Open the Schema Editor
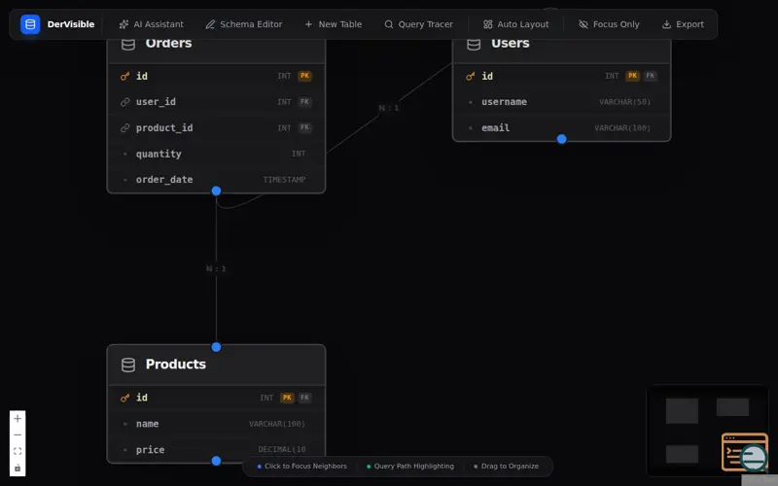 pos(244,24)
